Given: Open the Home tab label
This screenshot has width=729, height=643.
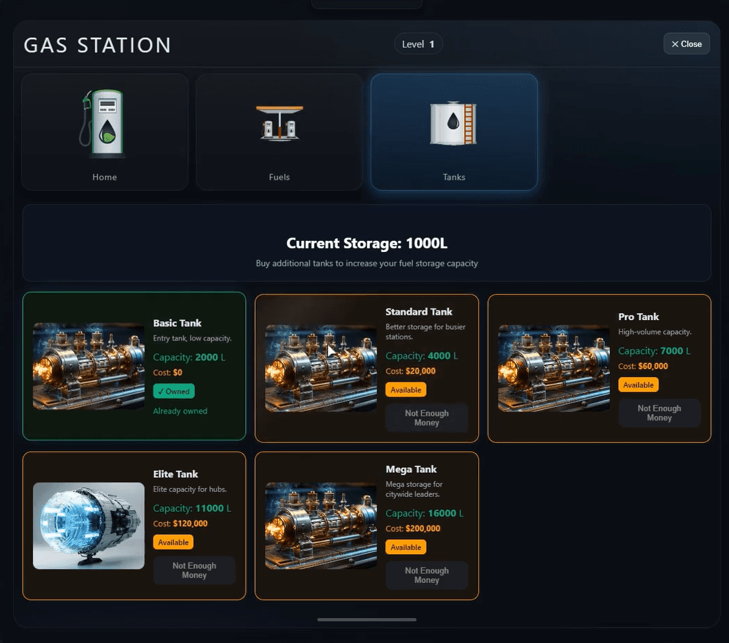Looking at the screenshot, I should click(x=105, y=177).
